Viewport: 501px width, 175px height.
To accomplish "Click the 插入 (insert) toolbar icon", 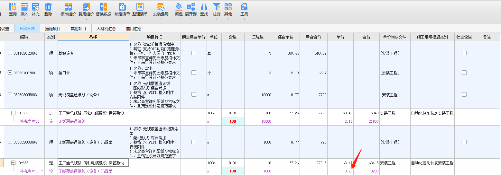I will click(24, 6).
